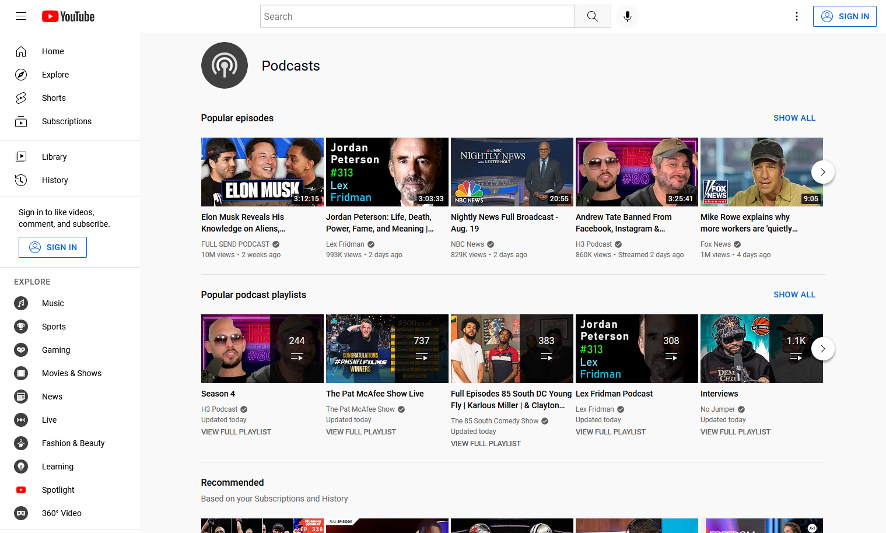Click the Gaming explore icon
Image resolution: width=886 pixels, height=533 pixels.
tap(21, 350)
